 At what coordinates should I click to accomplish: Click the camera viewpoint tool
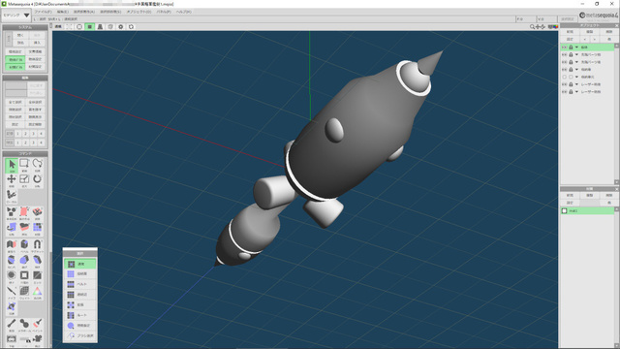(37, 340)
